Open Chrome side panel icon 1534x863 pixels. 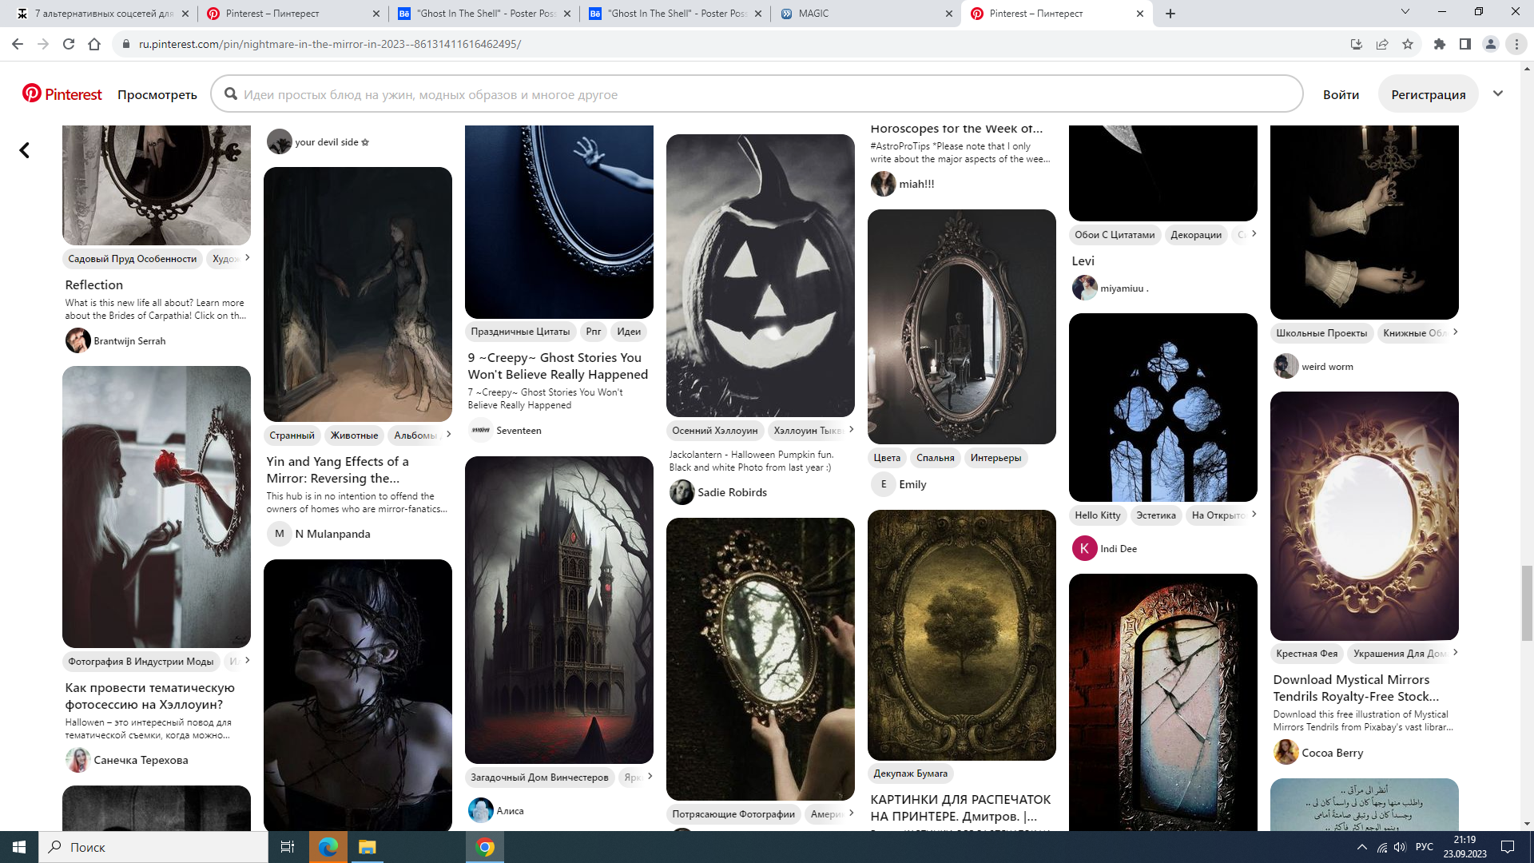coord(1465,44)
